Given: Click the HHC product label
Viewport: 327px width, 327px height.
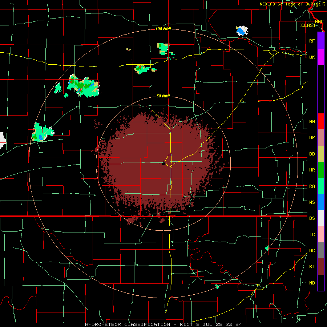Looking at the screenshot, I should pos(319,22).
